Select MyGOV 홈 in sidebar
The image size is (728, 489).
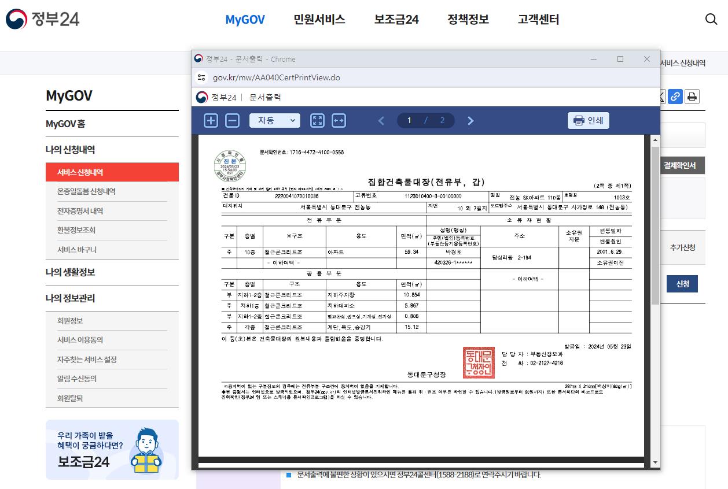click(65, 124)
